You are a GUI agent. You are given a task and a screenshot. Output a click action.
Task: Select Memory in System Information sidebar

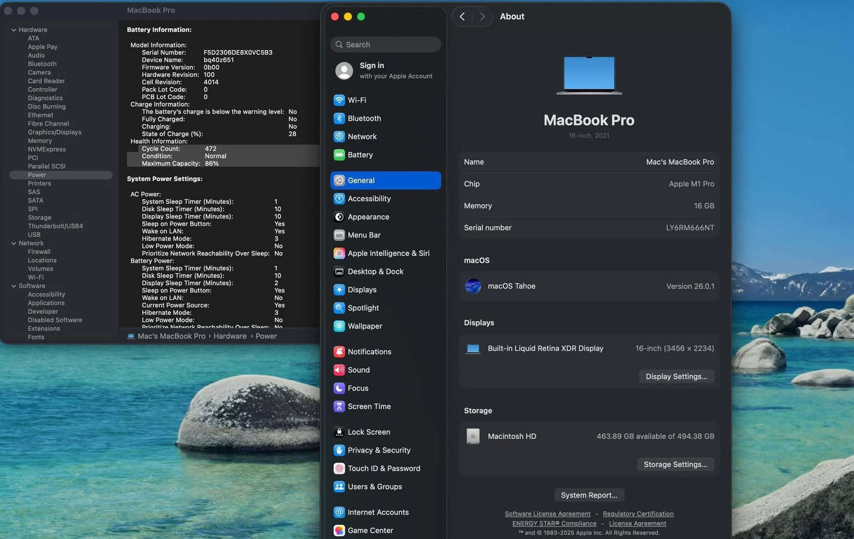click(40, 141)
